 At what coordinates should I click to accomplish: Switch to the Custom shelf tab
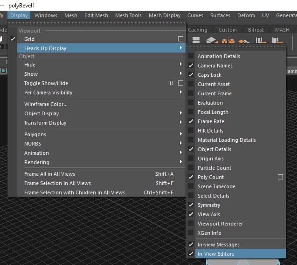228,30
